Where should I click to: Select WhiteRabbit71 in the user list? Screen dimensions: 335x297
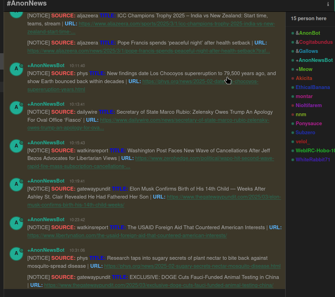pos(313,160)
